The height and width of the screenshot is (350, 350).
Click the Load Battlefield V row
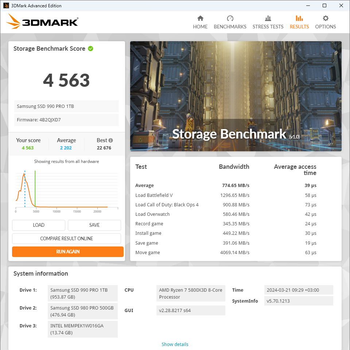click(x=226, y=195)
